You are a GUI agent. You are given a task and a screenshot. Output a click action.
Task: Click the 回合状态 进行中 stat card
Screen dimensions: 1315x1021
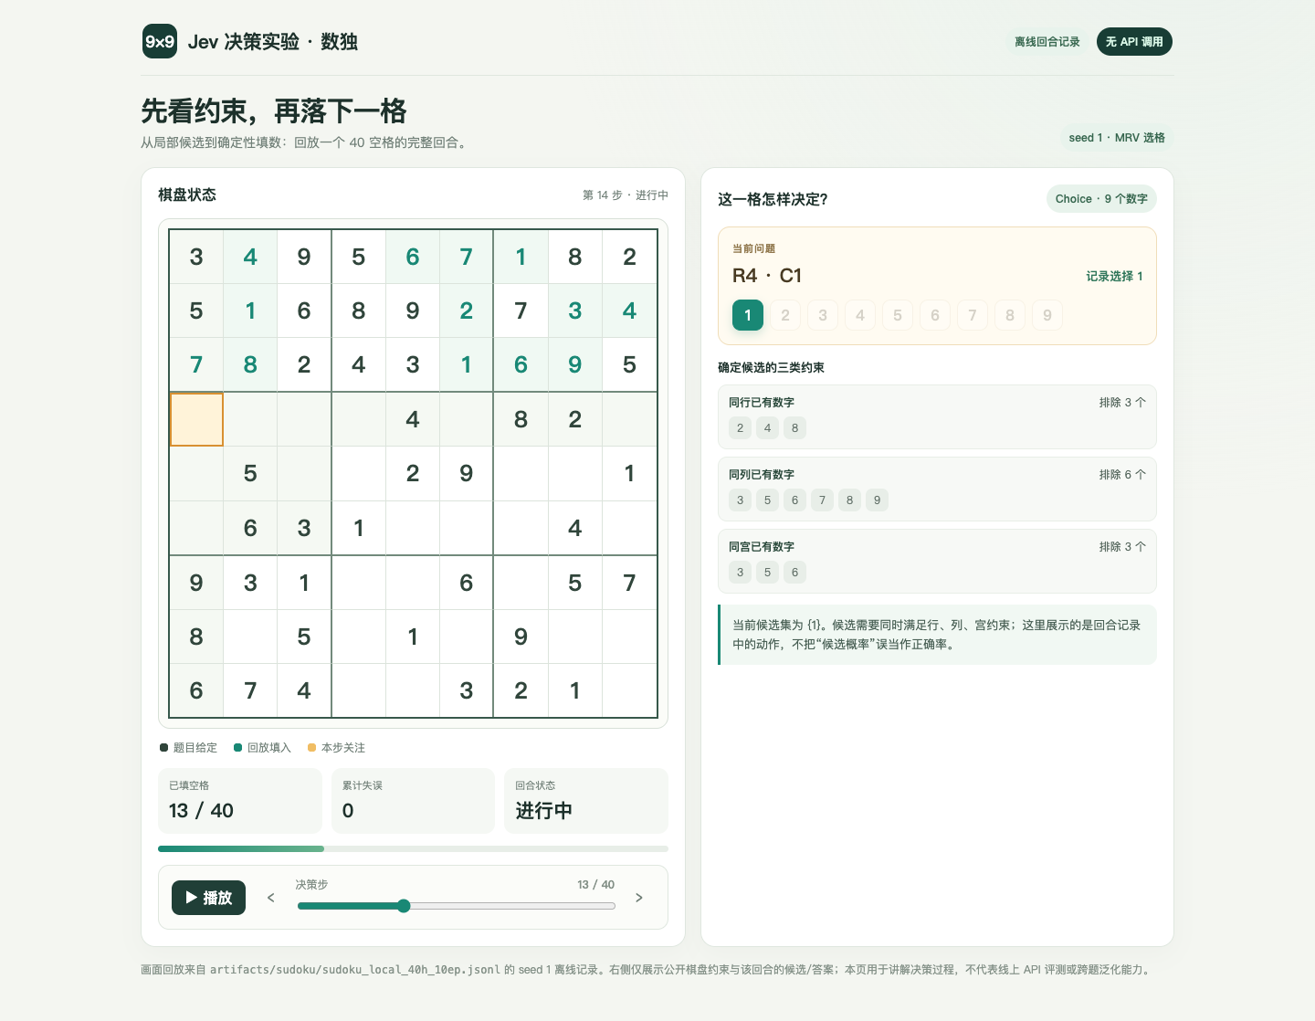click(x=586, y=801)
